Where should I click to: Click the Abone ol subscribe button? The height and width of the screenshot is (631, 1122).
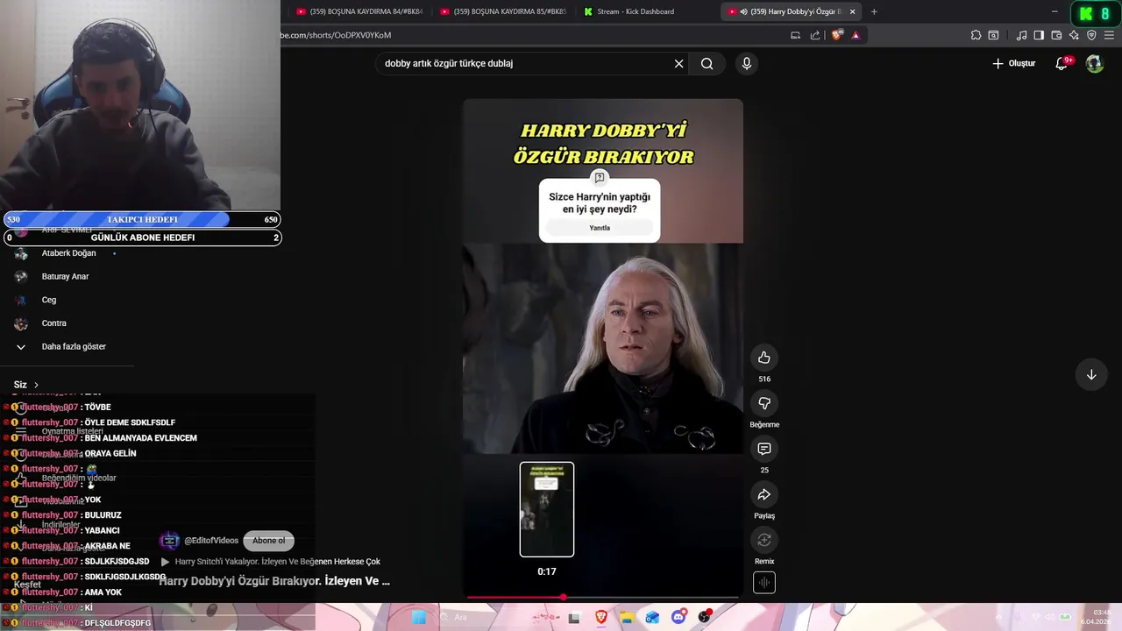268,541
